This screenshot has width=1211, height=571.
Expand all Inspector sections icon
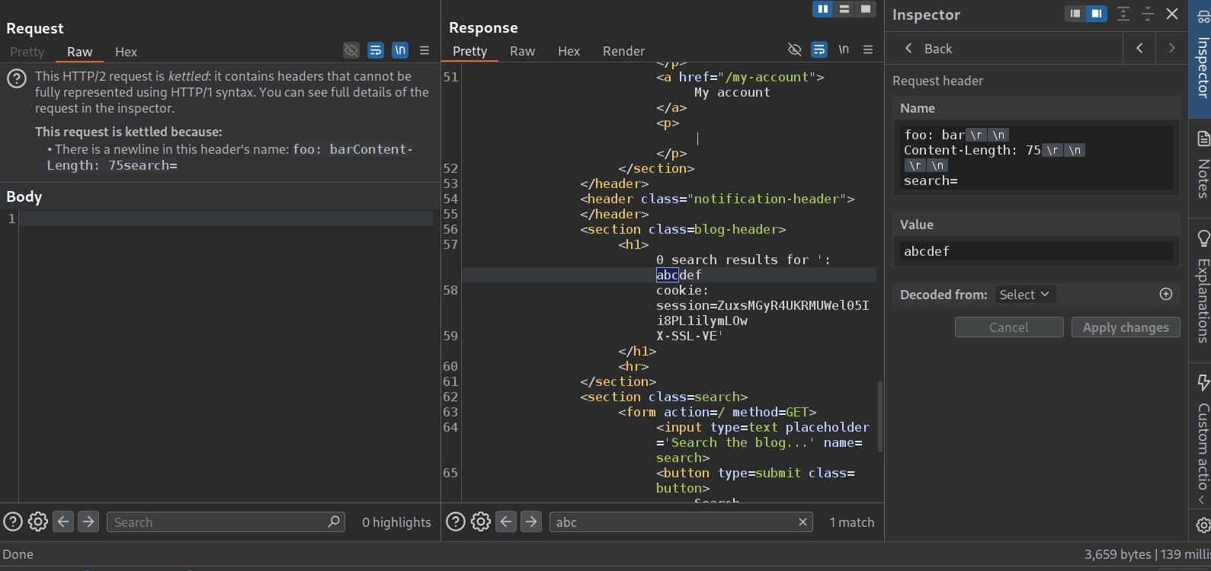click(x=1123, y=14)
